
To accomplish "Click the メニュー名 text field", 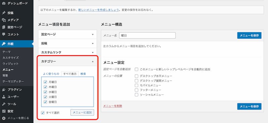I will coord(147,36).
